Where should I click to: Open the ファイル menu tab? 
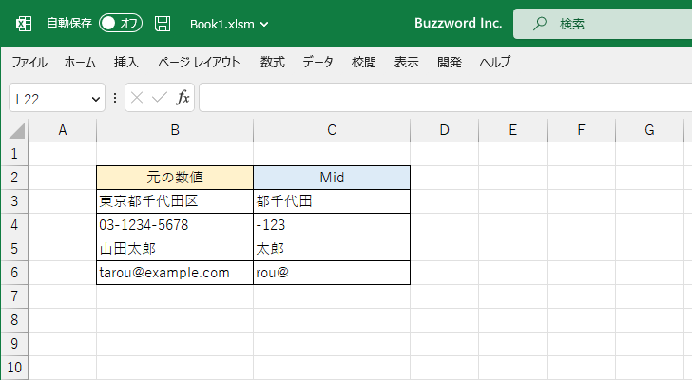point(29,63)
